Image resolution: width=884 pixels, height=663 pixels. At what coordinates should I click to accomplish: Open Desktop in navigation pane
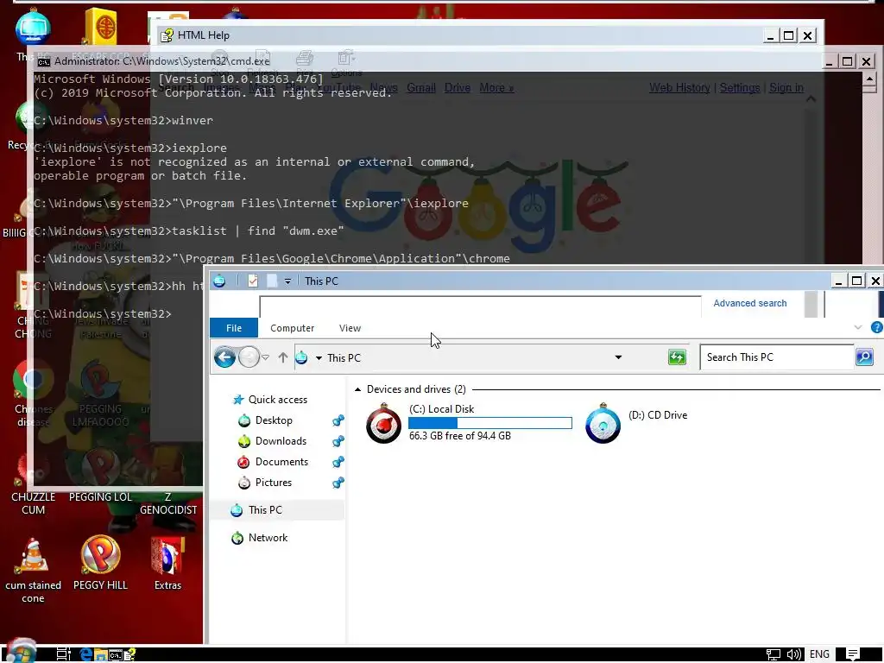(x=266, y=420)
